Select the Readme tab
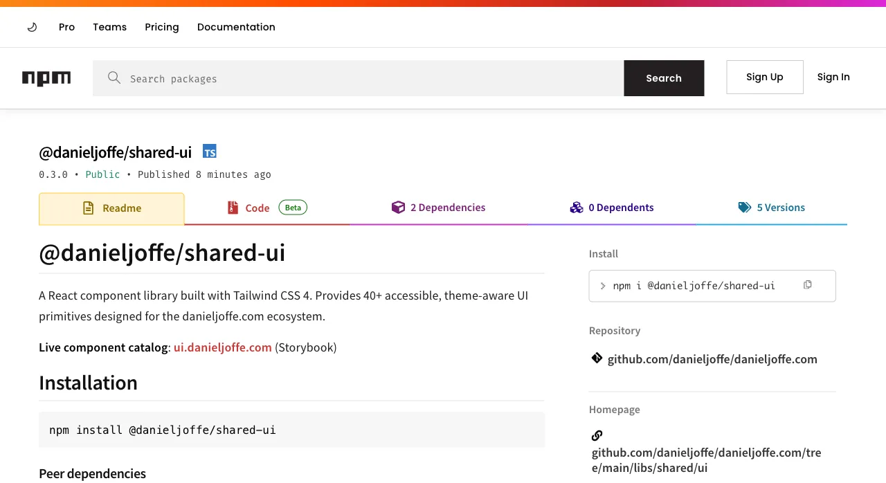886x483 pixels. pos(111,208)
